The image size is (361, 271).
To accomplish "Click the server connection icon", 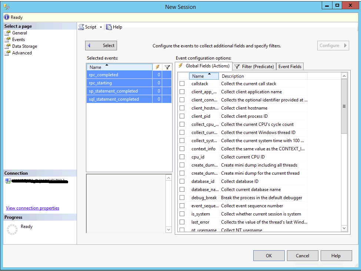I will (x=7, y=181).
